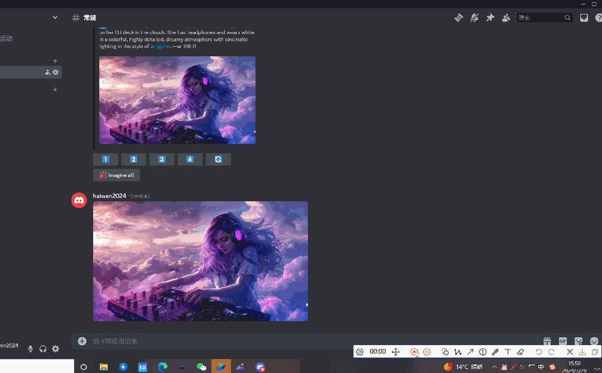Open the sticker picker
This screenshot has width=602, height=373.
[579, 341]
